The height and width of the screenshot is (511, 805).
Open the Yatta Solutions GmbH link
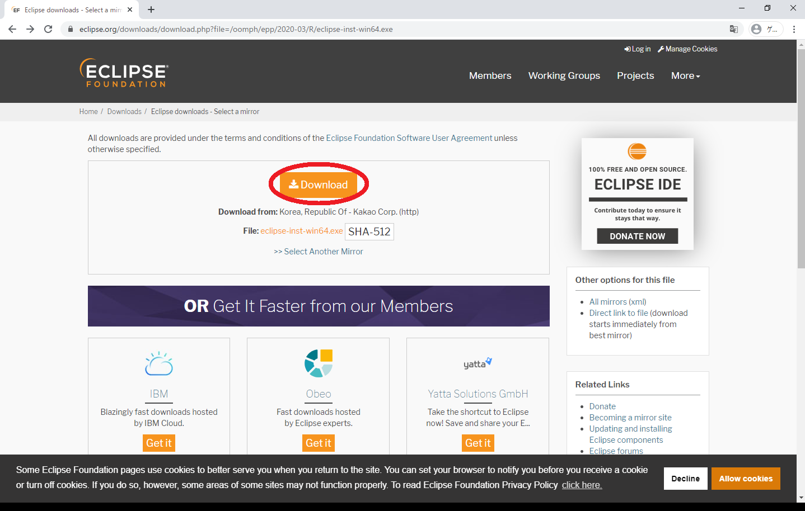click(478, 394)
